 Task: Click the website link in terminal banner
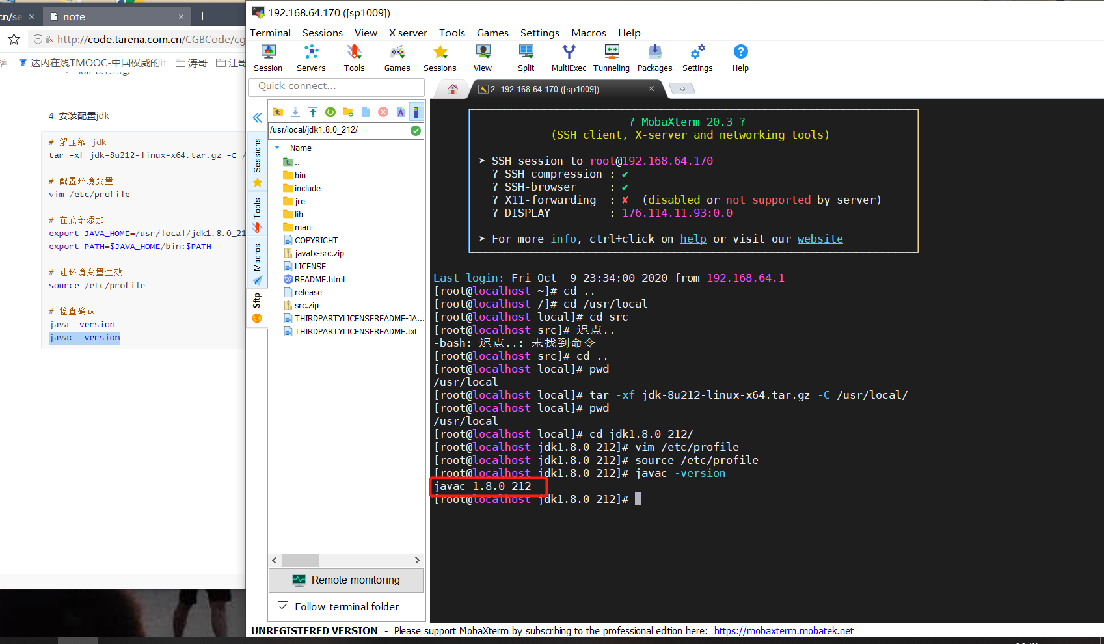click(x=820, y=239)
